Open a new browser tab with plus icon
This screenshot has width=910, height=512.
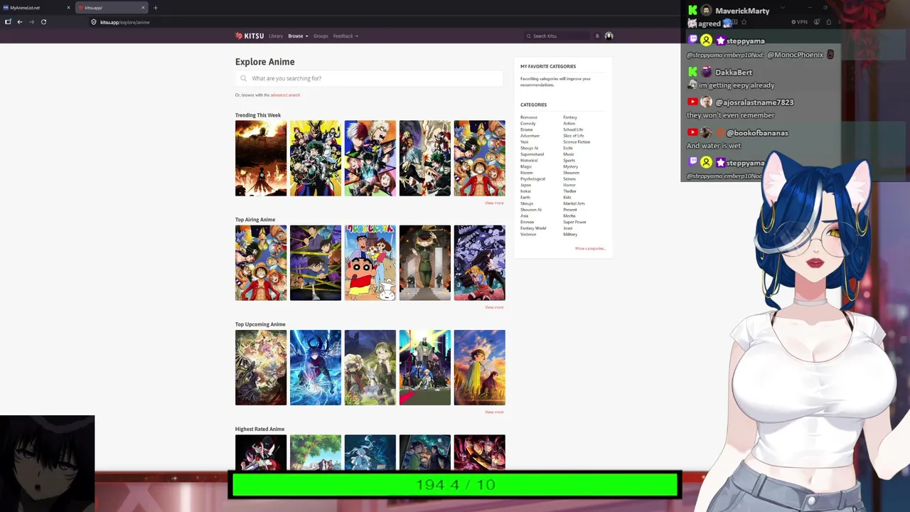click(155, 8)
